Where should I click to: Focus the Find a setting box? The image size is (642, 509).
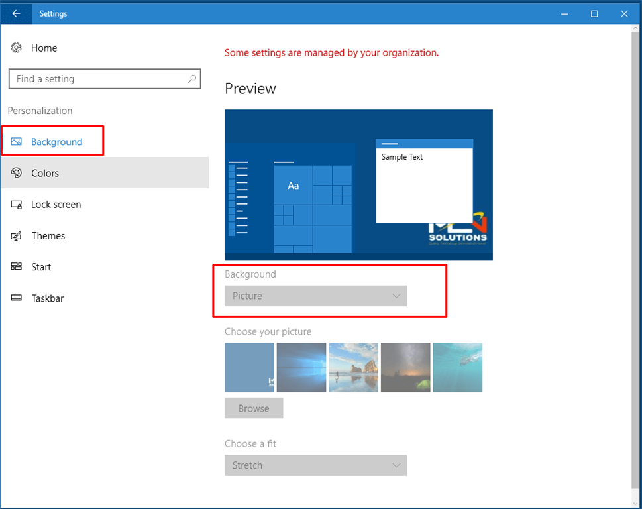point(105,79)
